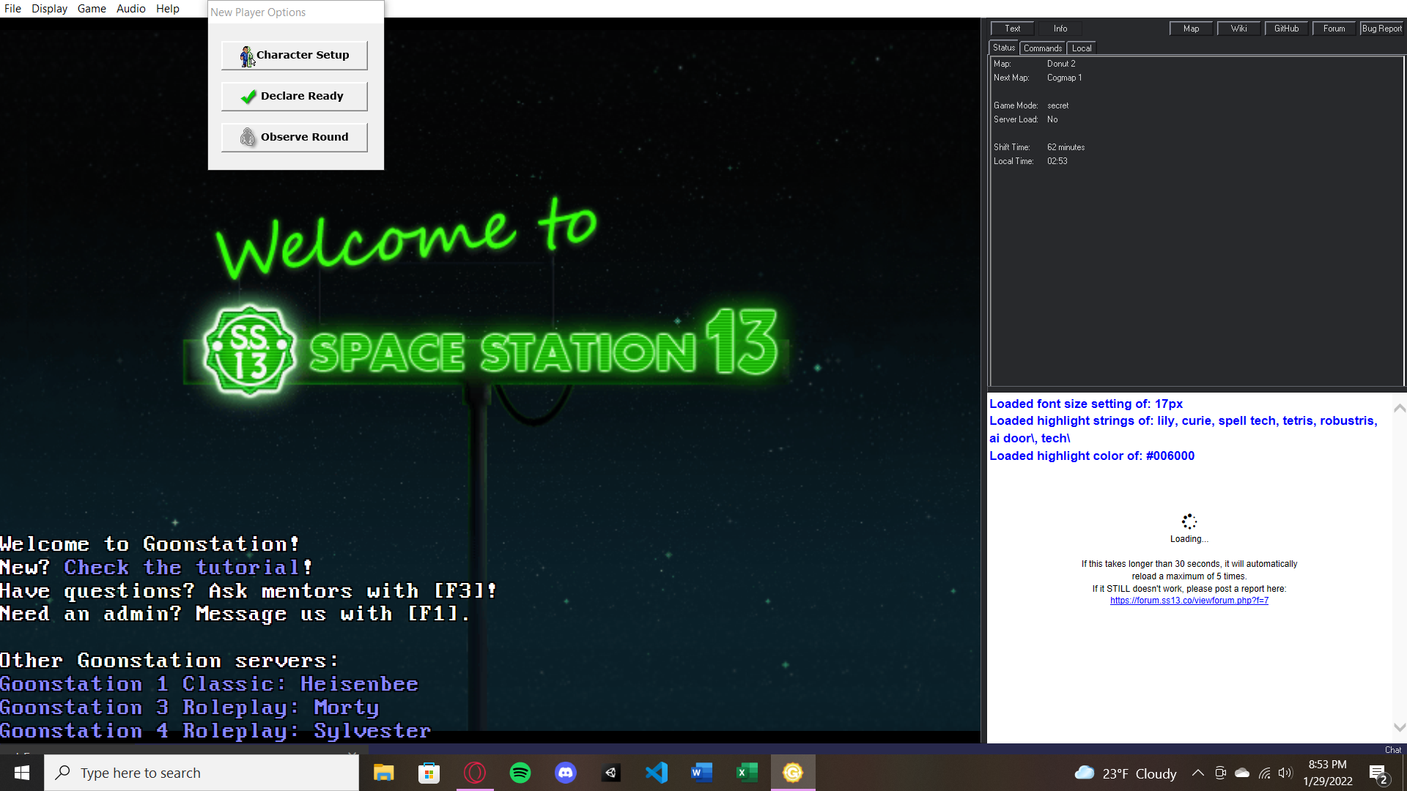Click the forum.ss13.co report link
The height and width of the screenshot is (791, 1407).
(x=1189, y=600)
